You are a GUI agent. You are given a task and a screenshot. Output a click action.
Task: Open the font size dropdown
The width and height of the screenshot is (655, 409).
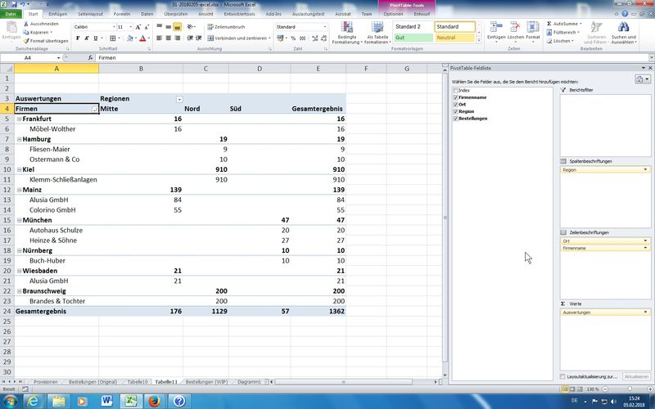pyautogui.click(x=129, y=27)
